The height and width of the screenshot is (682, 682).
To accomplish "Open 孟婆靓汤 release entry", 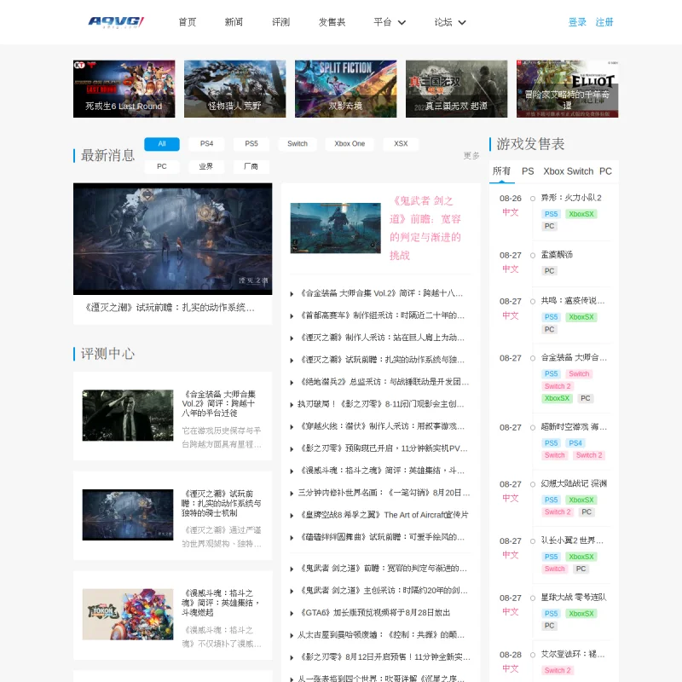I will (x=557, y=255).
